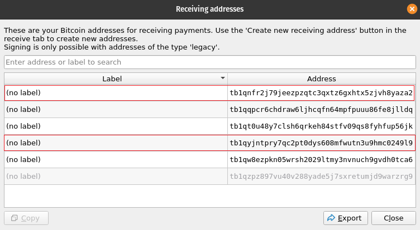Select address tb1qyjntpry7qc2pt0dys608mfwutn3u9hmc0249l9
The image size is (420, 230).
coord(321,143)
